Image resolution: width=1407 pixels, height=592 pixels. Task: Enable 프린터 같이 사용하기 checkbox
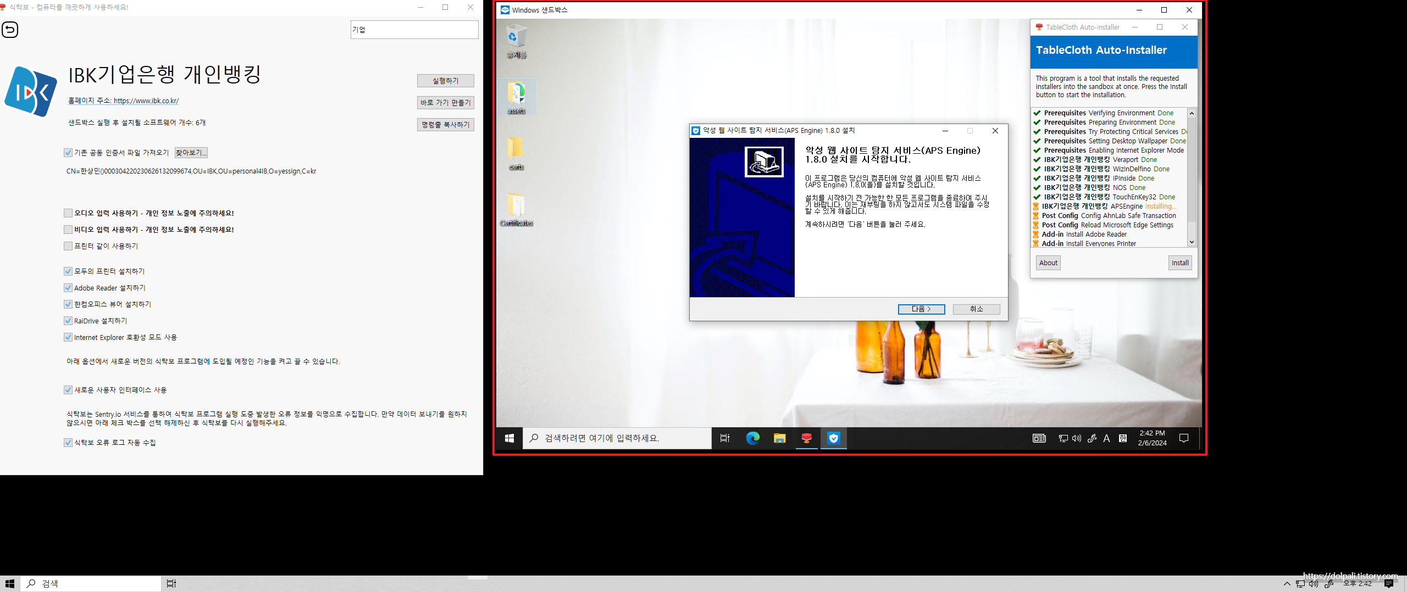click(x=68, y=246)
